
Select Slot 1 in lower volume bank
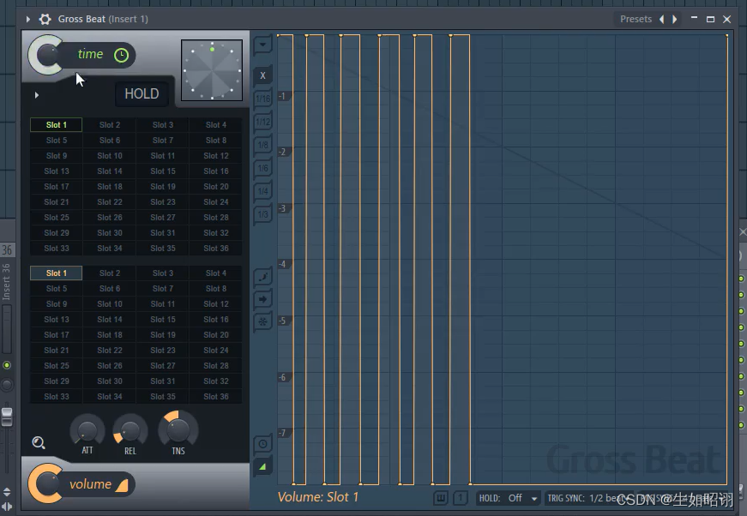tap(57, 273)
